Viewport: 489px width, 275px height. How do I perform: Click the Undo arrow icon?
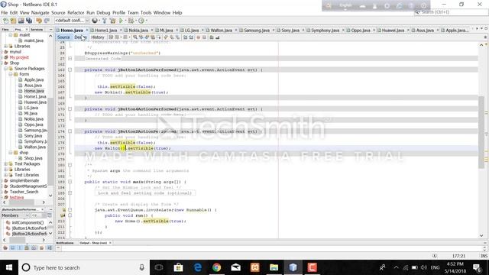[39, 21]
